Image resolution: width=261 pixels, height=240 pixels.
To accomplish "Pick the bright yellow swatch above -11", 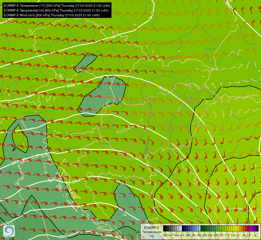I will pos(237,228).
